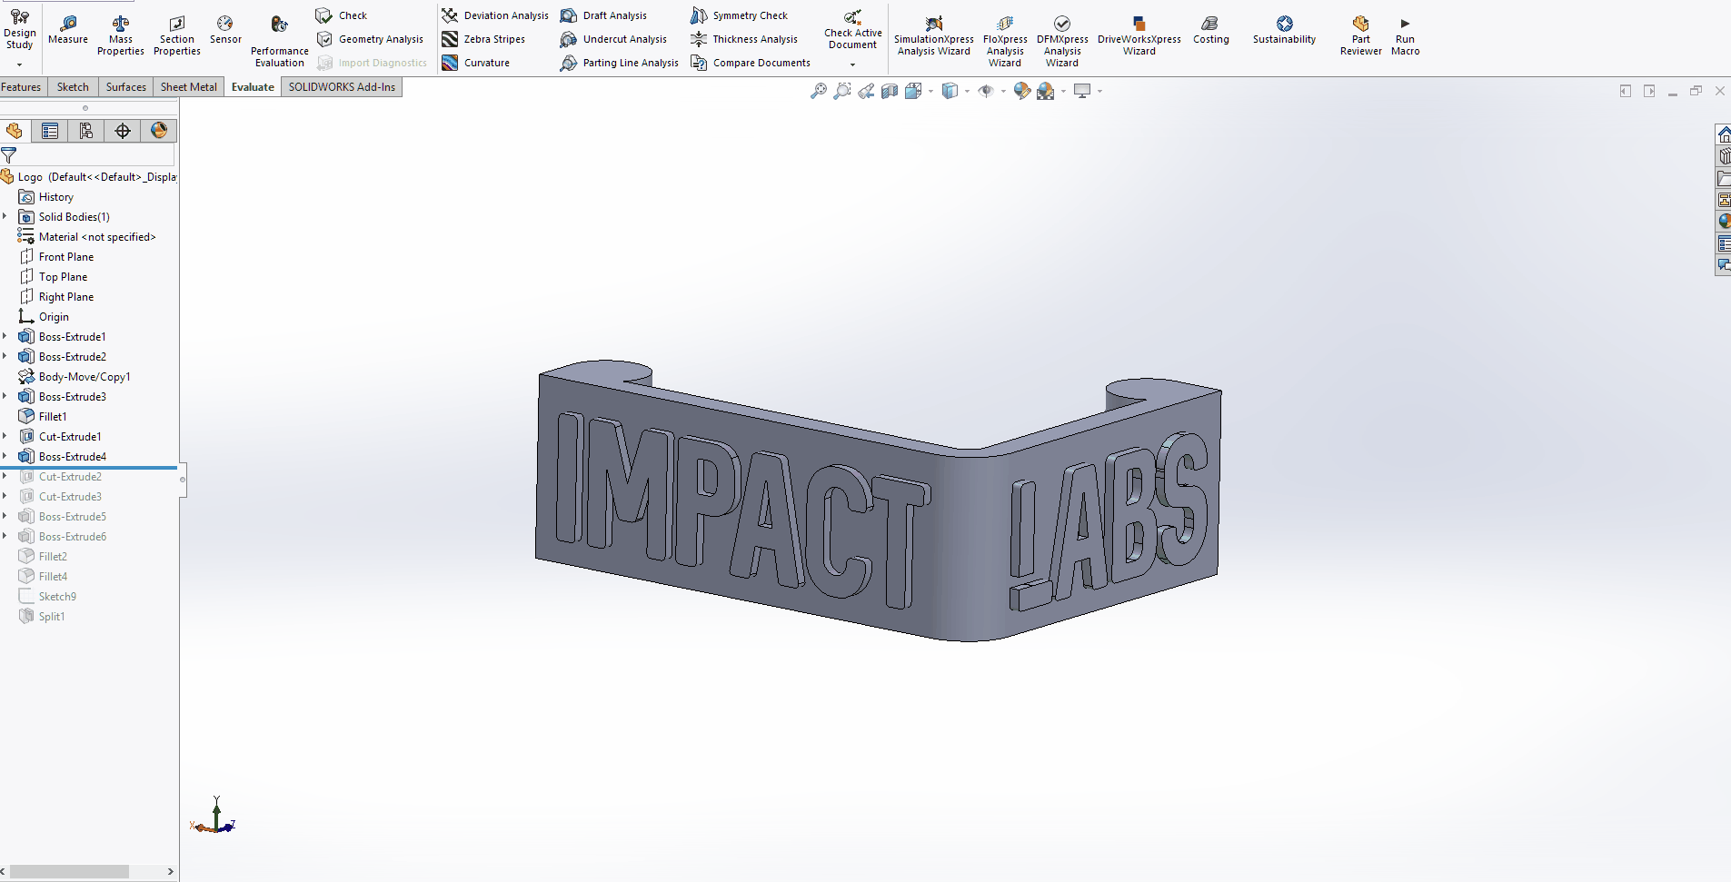
Task: Open the DisplayManager panel tab
Action: click(x=159, y=132)
